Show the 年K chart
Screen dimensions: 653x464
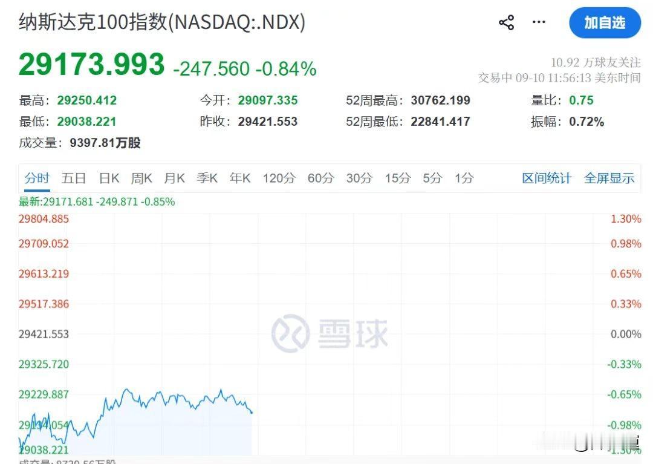pos(240,178)
